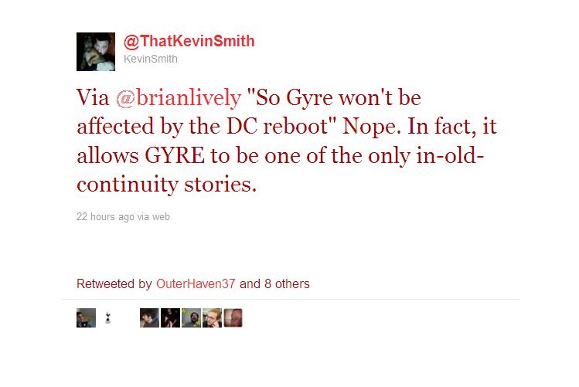Visit the @brianlively mention link
Screen dimensions: 579x387
click(179, 98)
